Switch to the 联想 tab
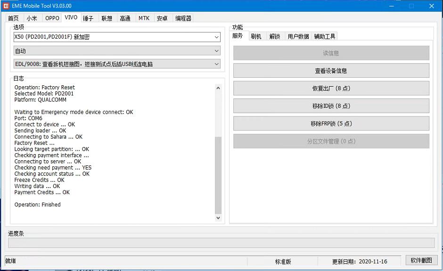Screen dimensions: 443x271 107,18
